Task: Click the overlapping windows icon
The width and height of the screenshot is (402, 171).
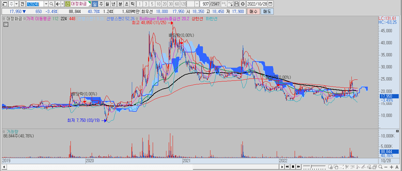Action: 336,167
